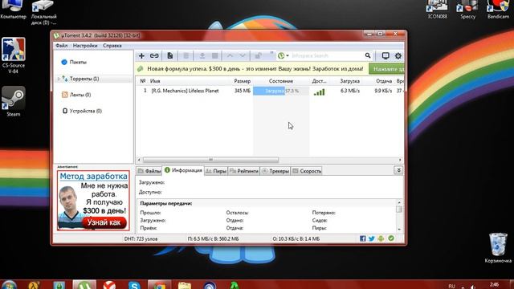The image size is (514, 289).
Task: Open the Файл menu
Action: (61, 46)
